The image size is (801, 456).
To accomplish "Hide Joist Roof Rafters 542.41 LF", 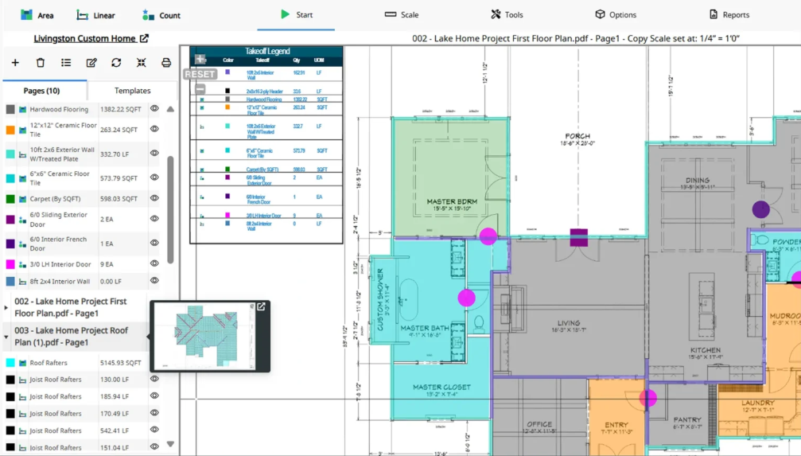I will [x=154, y=430].
